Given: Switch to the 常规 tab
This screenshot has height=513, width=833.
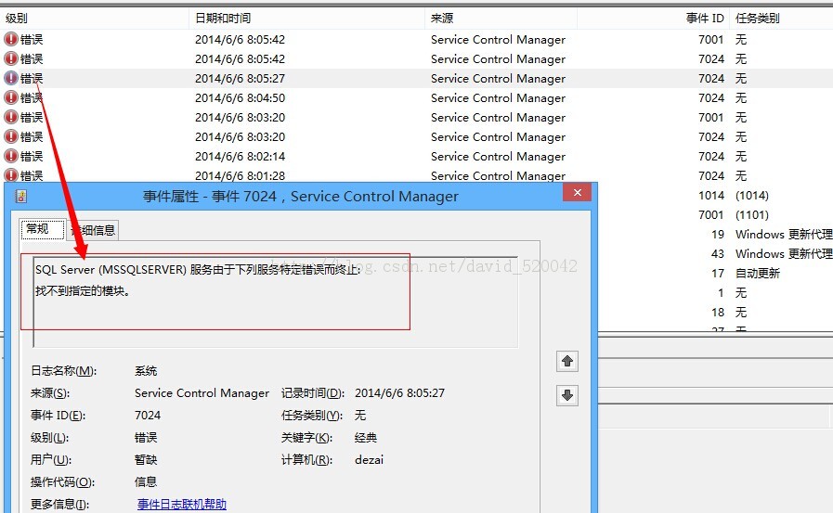Looking at the screenshot, I should tap(43, 229).
